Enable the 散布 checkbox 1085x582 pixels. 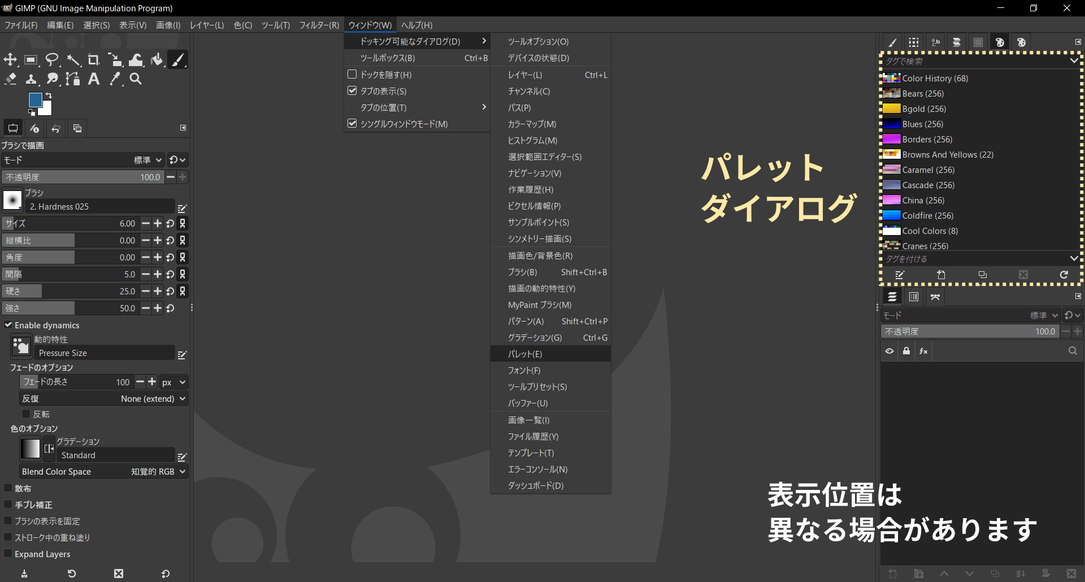tap(8, 488)
